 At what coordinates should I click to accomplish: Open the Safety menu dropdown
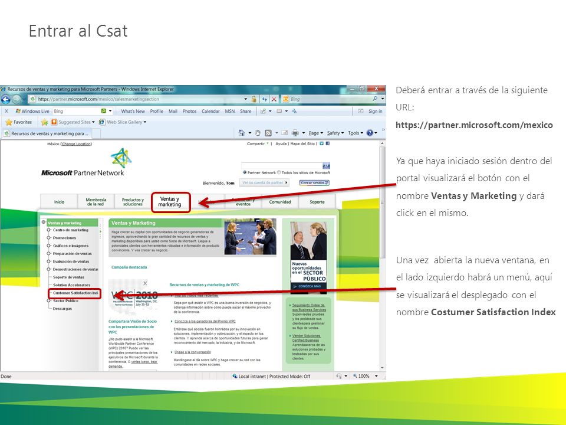point(335,133)
